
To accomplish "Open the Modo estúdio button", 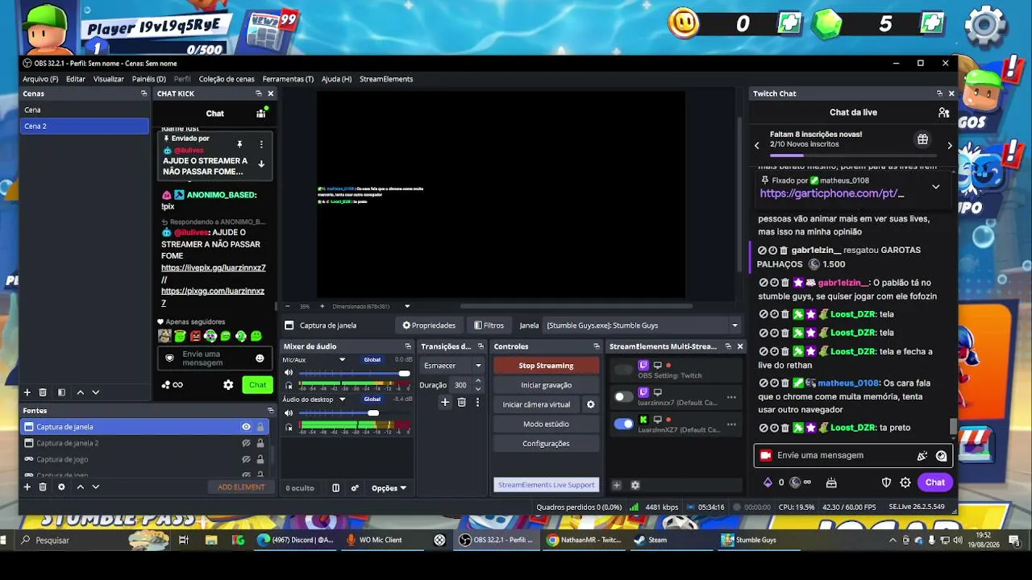I will 546,424.
